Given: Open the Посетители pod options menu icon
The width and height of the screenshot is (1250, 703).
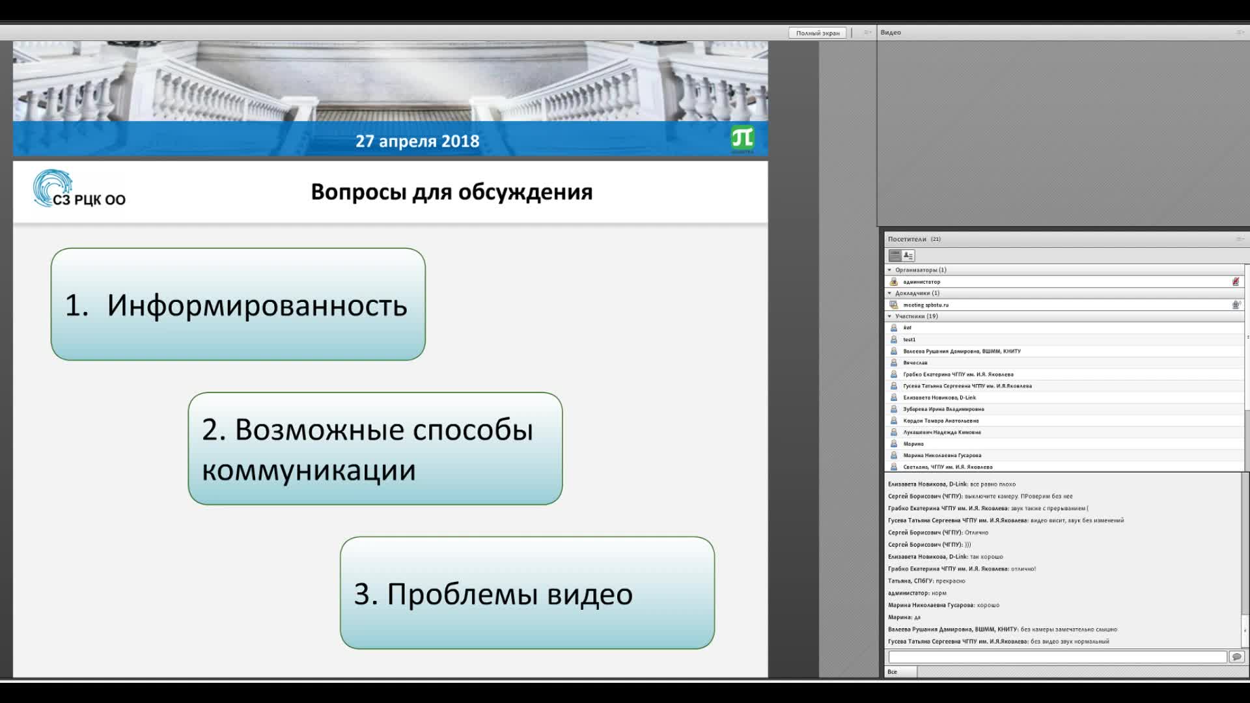Looking at the screenshot, I should click(x=1240, y=239).
